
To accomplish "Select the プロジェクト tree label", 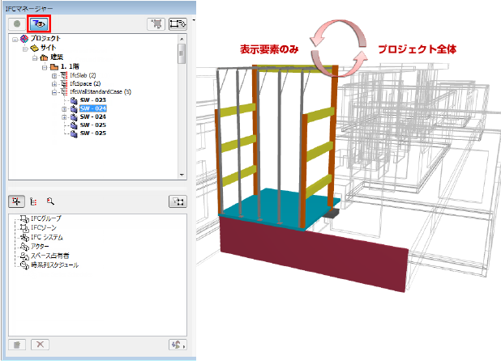I will 45,39.
